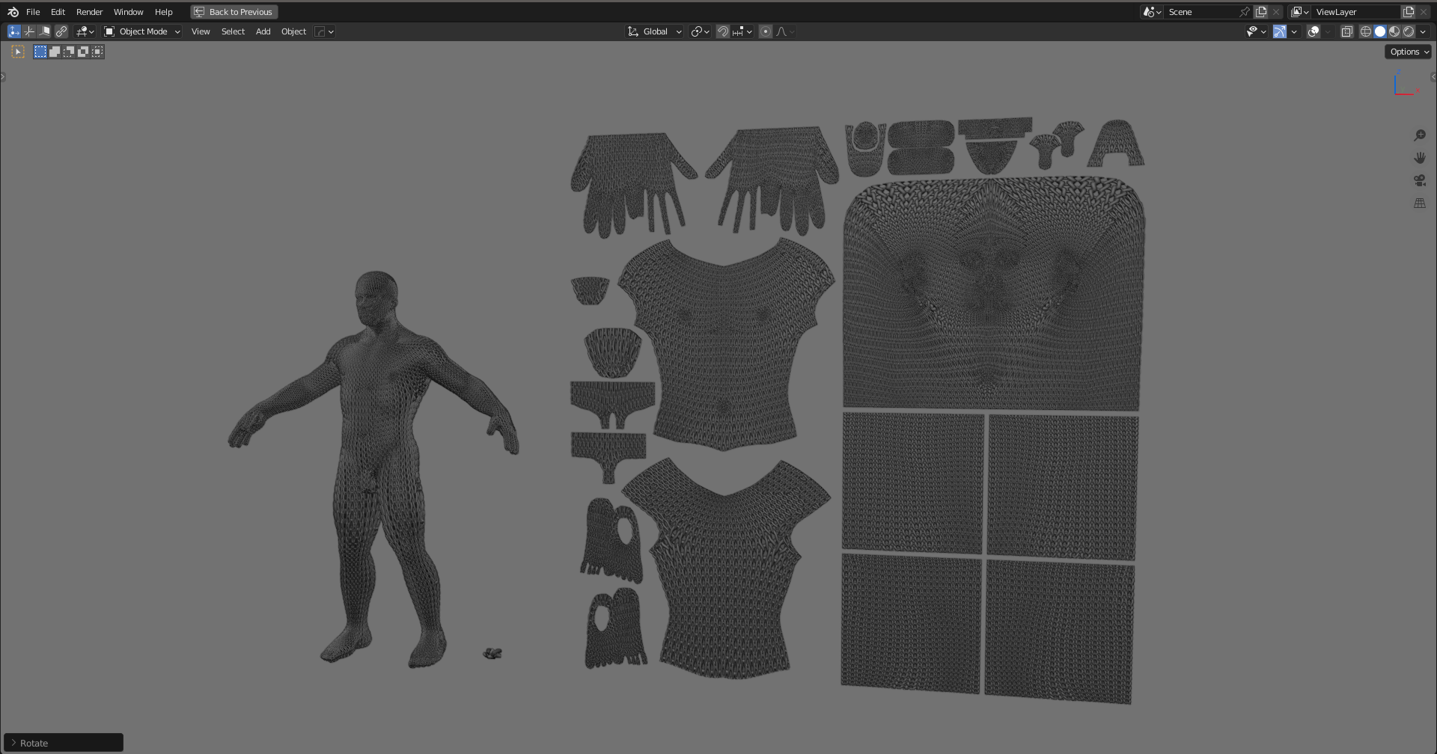Toggle snapping magnet
1437x754 pixels.
723,31
